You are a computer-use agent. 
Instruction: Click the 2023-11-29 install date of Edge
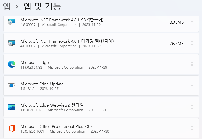coord(98,67)
